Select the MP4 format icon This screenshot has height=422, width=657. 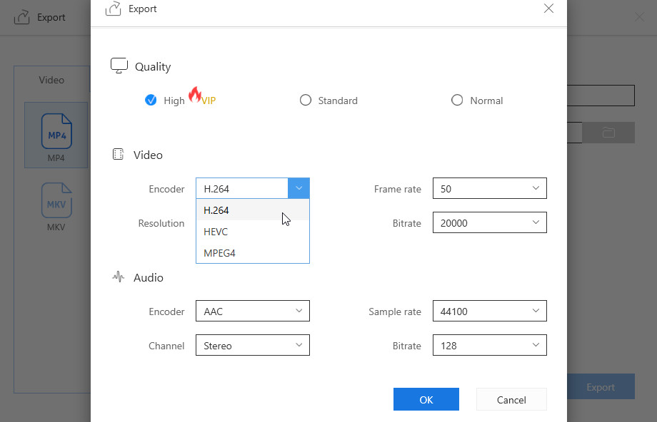tap(56, 130)
